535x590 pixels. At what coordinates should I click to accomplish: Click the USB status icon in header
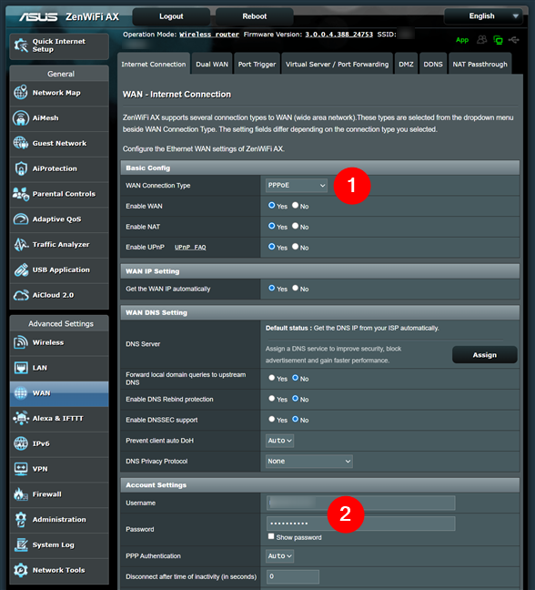click(x=513, y=39)
